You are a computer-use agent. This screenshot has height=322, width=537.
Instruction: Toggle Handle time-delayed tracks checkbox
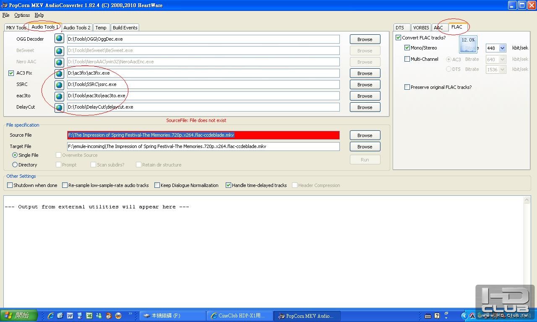coord(229,185)
